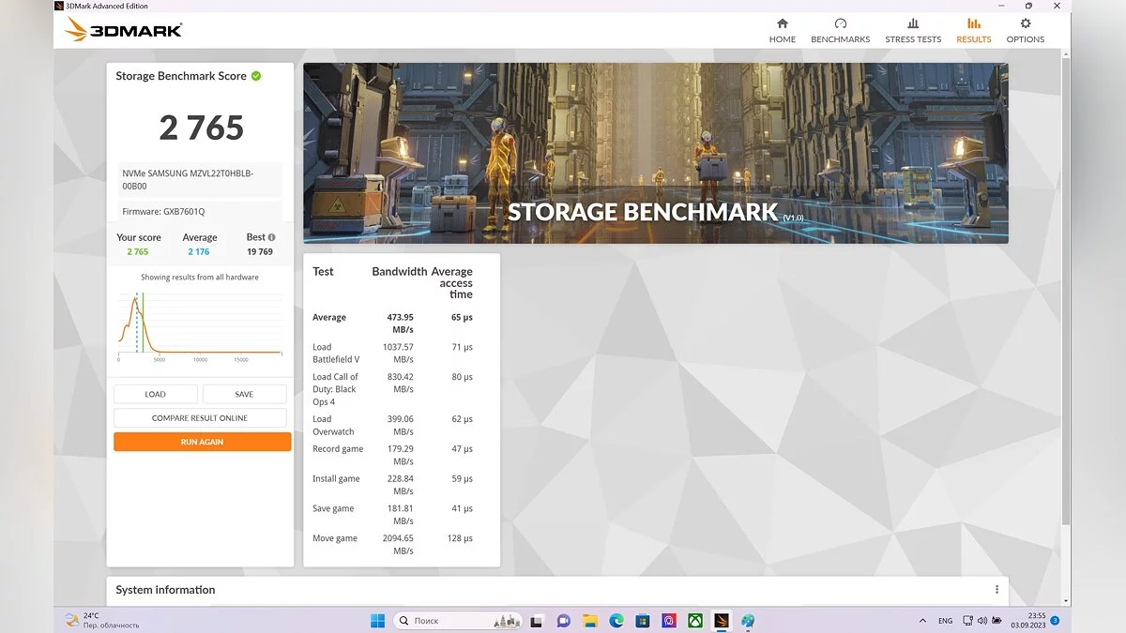Click the orange Run Again button
The height and width of the screenshot is (633, 1126).
click(202, 442)
